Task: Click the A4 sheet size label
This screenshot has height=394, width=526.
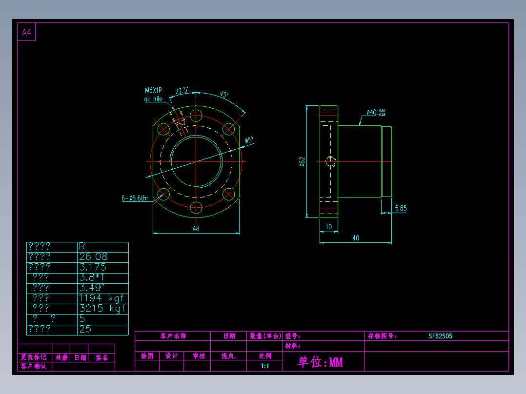Action: [x=26, y=32]
